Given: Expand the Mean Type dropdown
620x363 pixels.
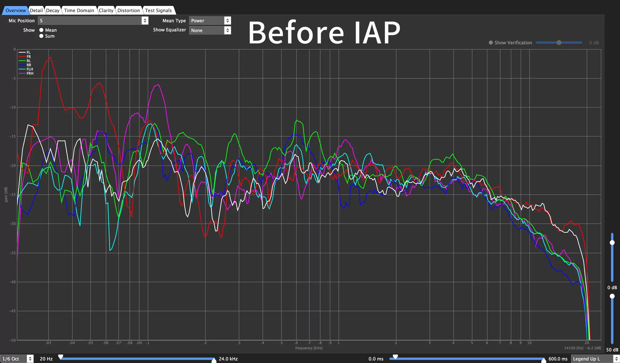Looking at the screenshot, I should pyautogui.click(x=210, y=21).
